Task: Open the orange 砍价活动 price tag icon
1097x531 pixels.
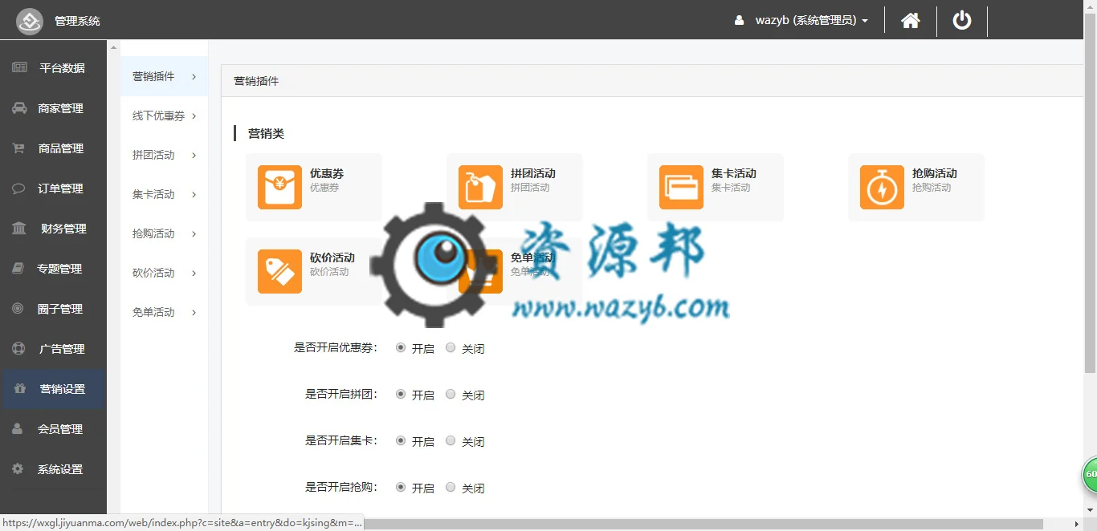Action: [x=279, y=271]
